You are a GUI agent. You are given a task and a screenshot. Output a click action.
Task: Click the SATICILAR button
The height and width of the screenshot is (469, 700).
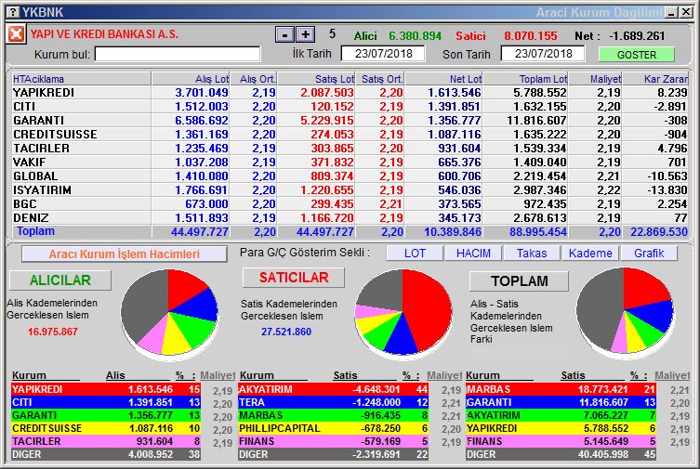294,278
